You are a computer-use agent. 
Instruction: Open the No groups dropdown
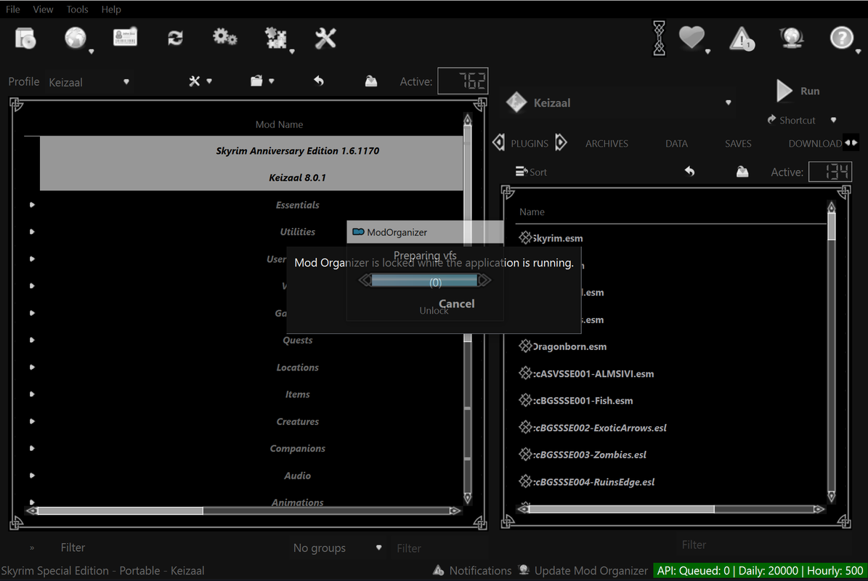(x=336, y=548)
